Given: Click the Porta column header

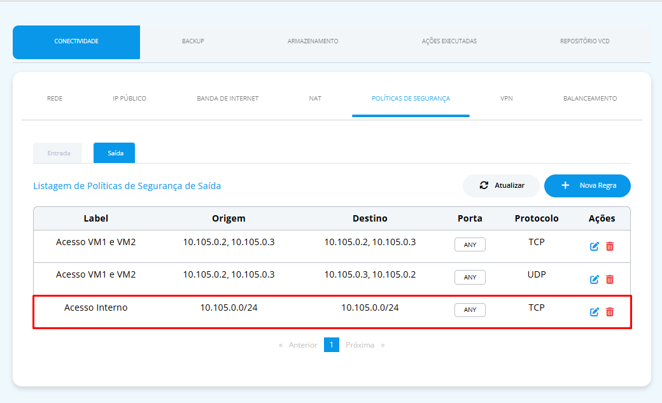Looking at the screenshot, I should pyautogui.click(x=470, y=218).
